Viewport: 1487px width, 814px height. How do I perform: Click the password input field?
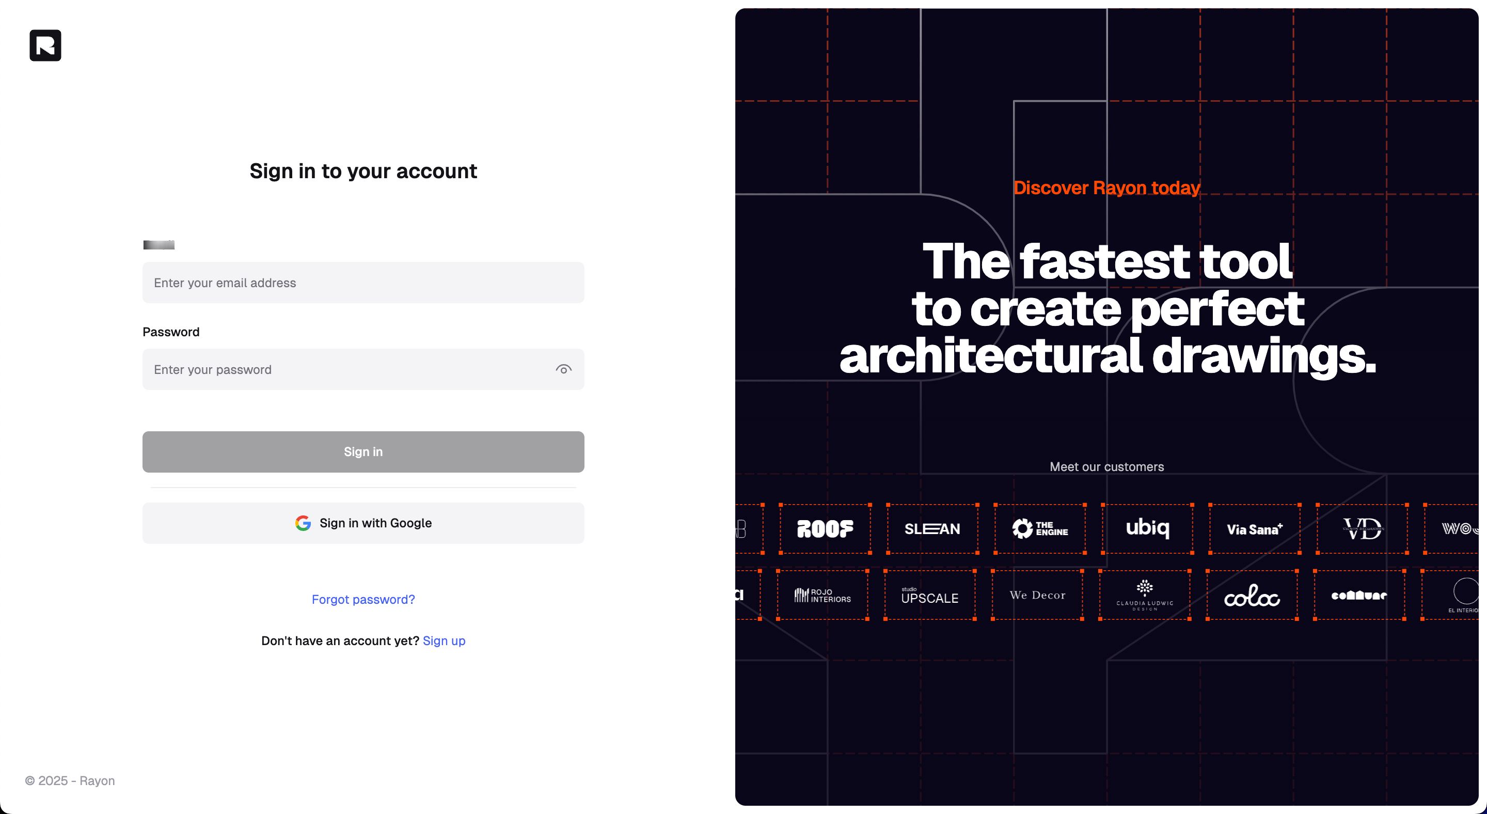(x=363, y=369)
